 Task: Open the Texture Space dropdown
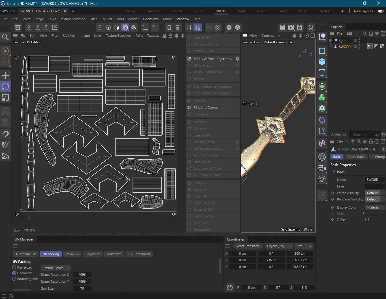point(56,268)
